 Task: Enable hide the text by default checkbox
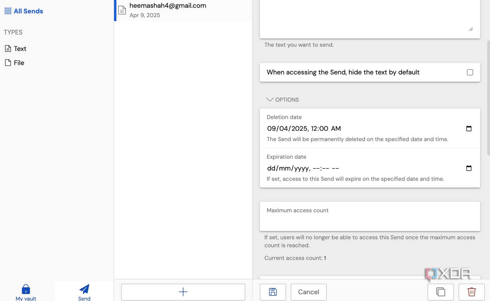point(470,72)
